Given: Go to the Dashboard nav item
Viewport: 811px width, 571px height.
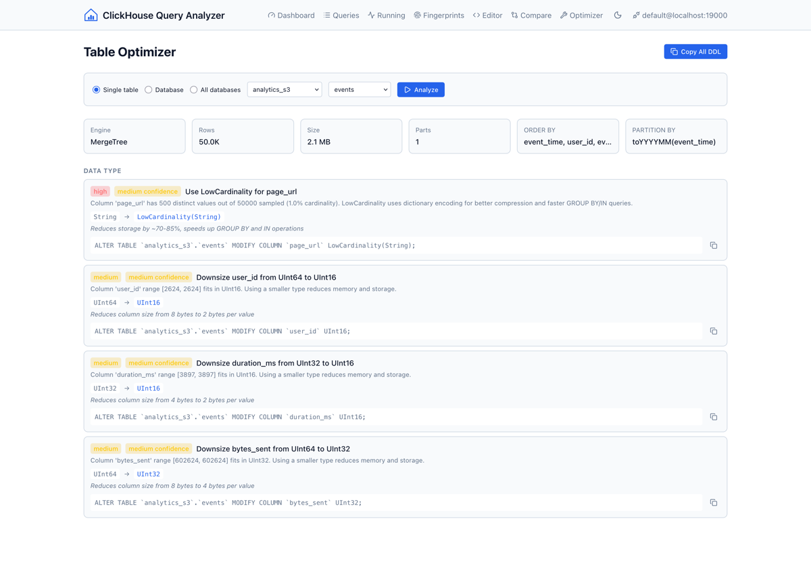Looking at the screenshot, I should point(291,15).
